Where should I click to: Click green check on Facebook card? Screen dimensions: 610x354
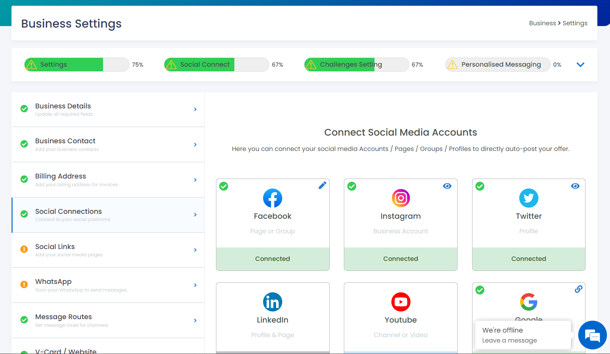tap(224, 186)
